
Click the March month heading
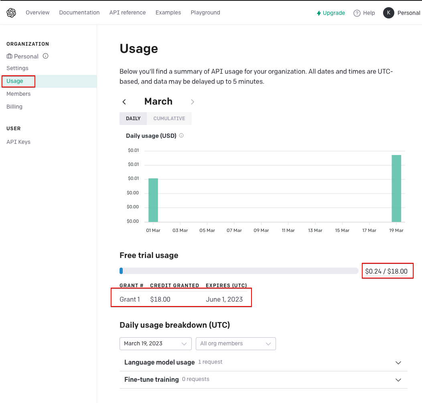[x=158, y=101]
